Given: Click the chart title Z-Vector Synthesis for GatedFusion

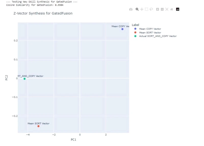Looking at the screenshot, I should [43, 13].
